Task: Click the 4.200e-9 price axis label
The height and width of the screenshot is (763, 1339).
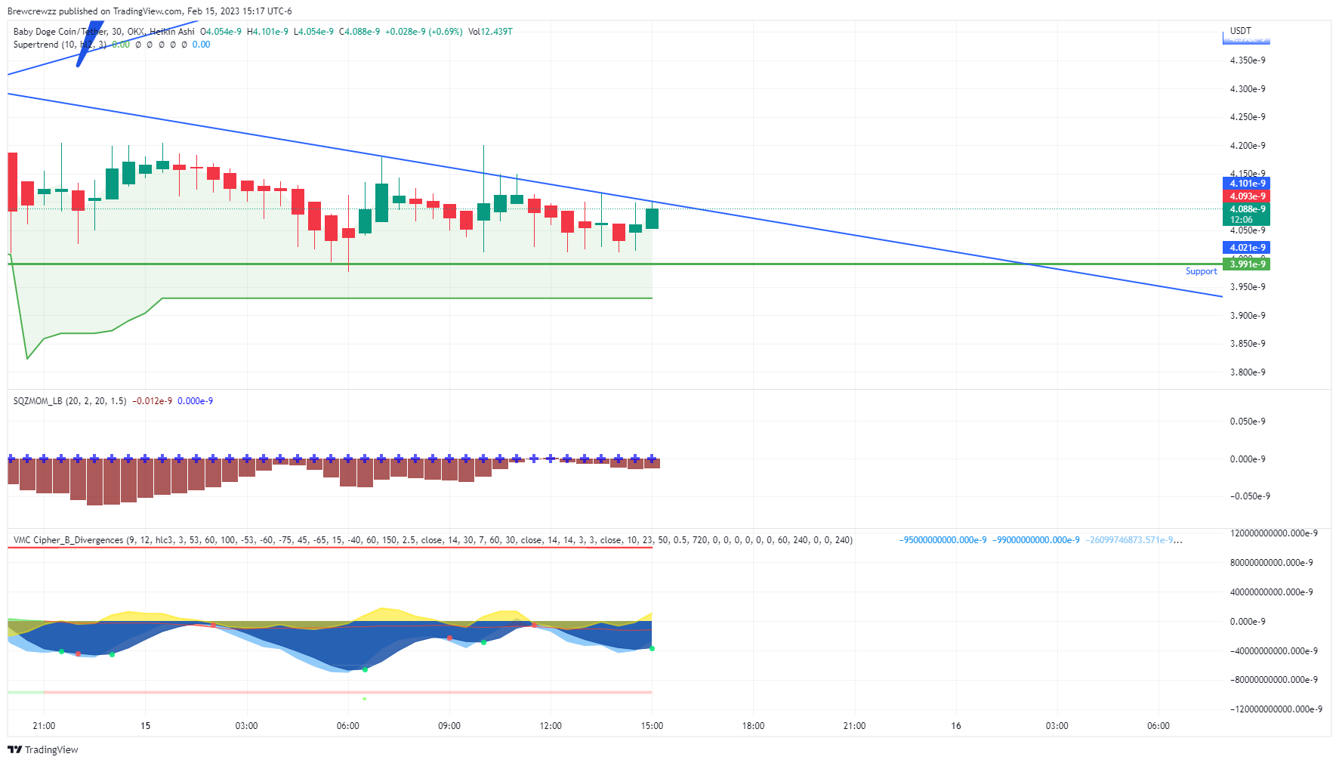Action: (1248, 146)
